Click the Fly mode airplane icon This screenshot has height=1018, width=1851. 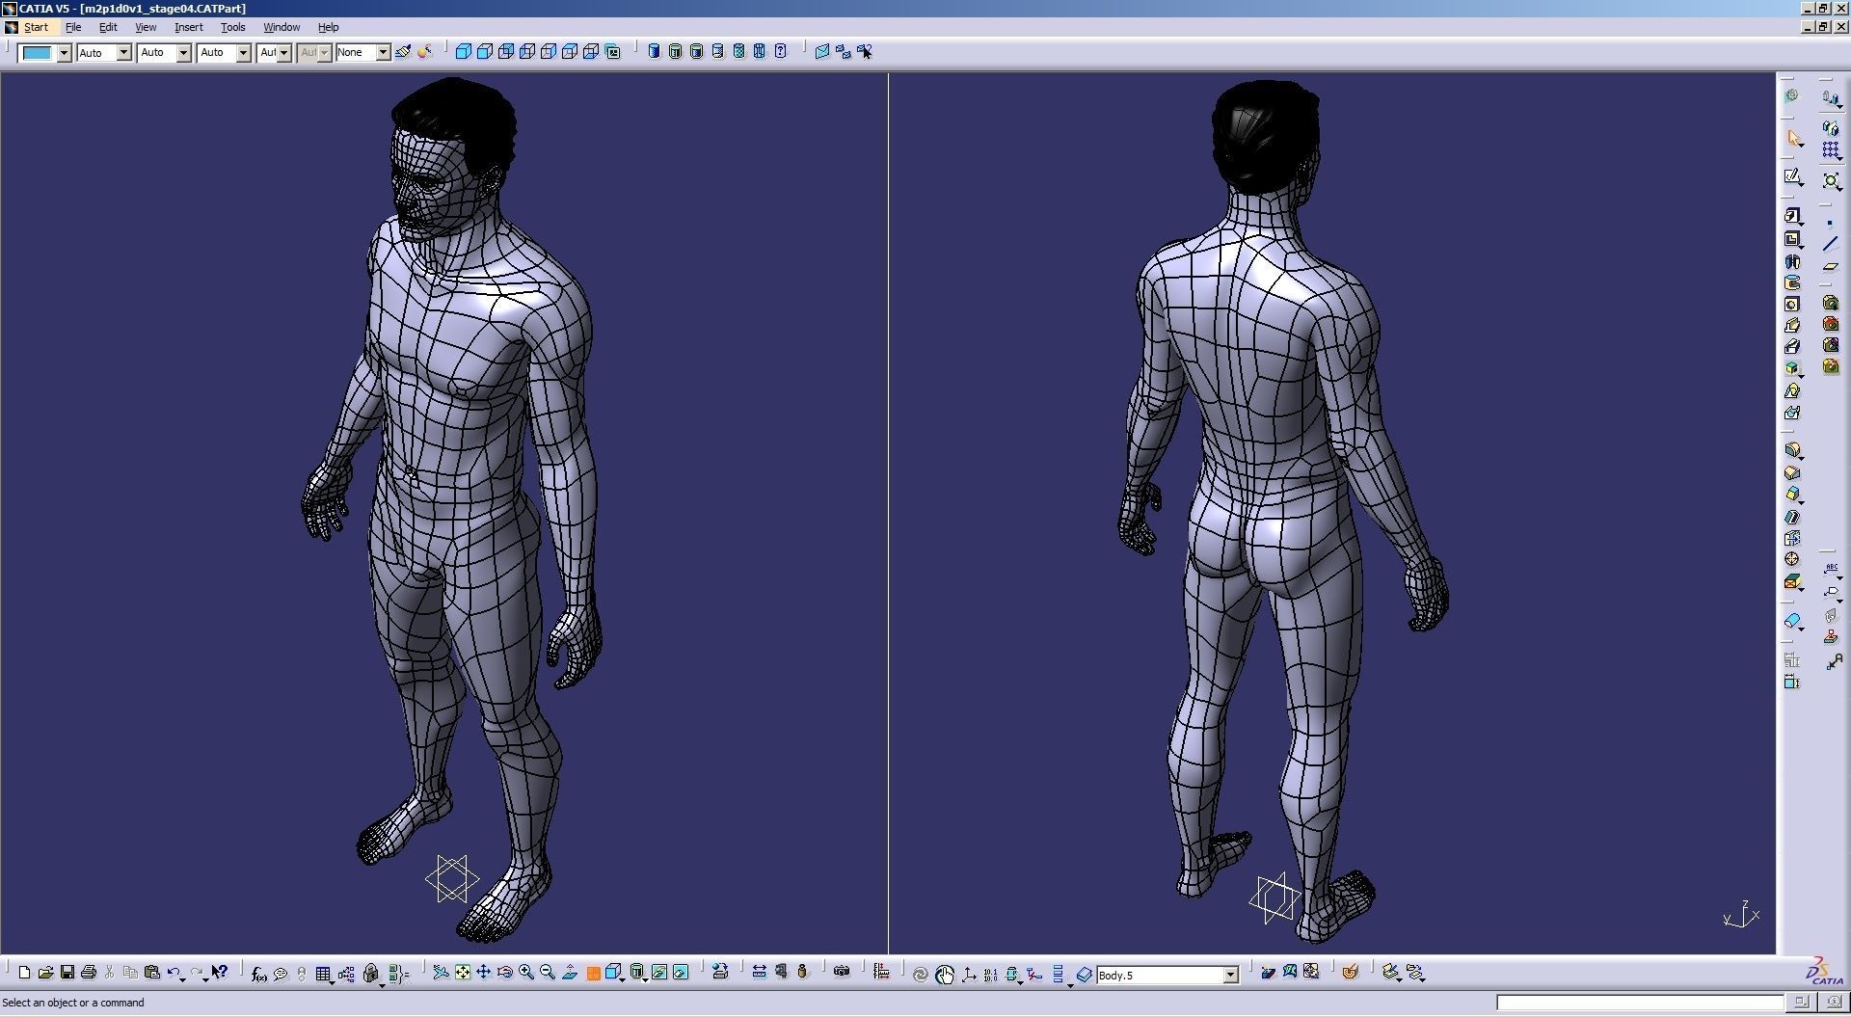click(x=441, y=973)
